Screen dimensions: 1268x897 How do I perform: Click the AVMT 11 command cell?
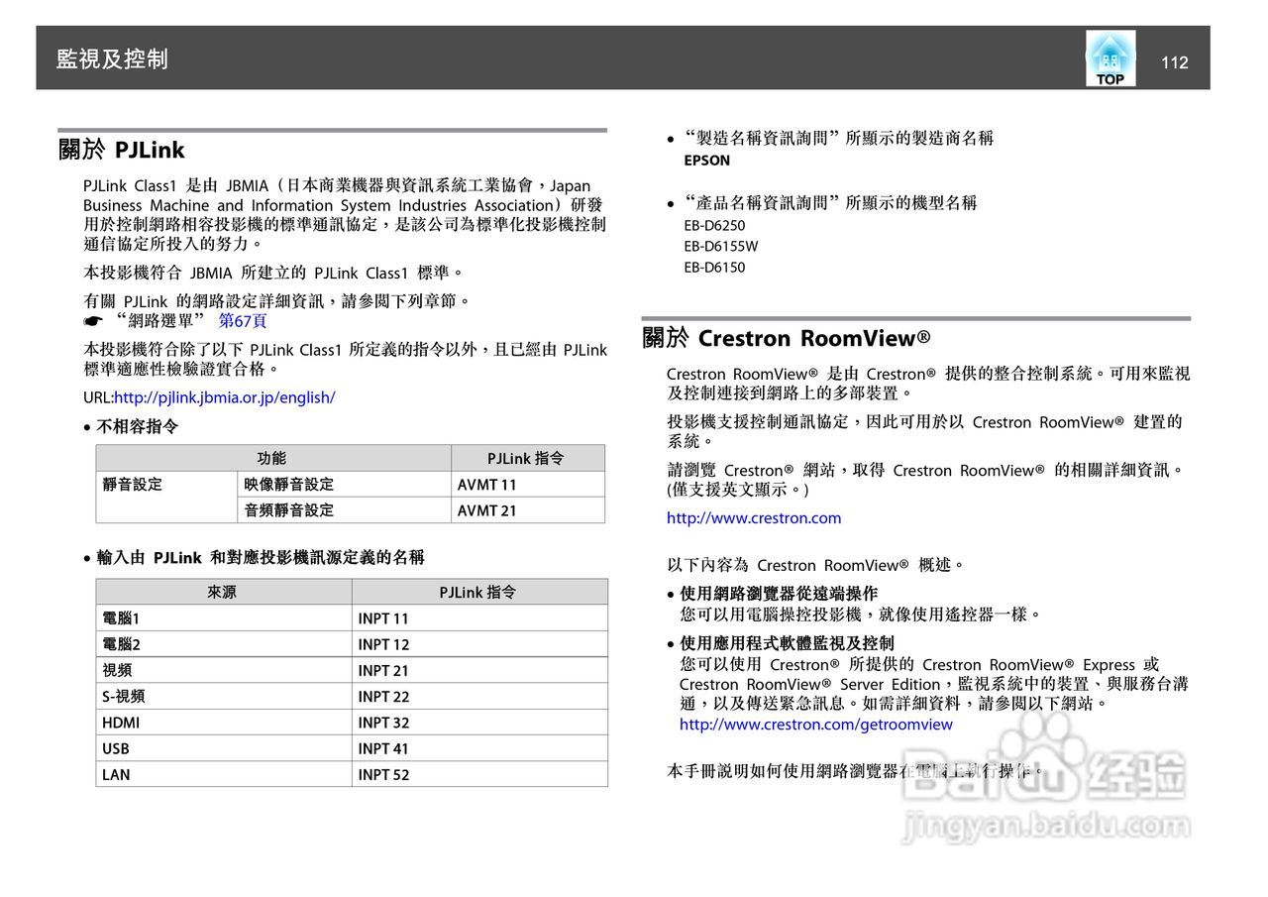point(527,484)
